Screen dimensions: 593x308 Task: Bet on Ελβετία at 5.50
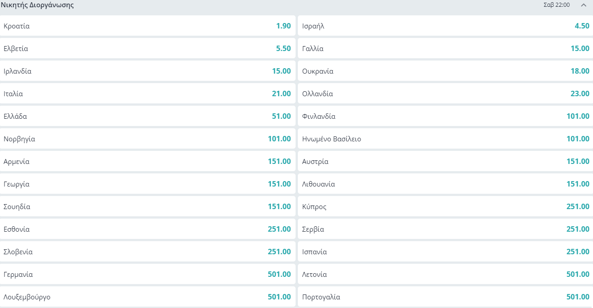point(148,48)
